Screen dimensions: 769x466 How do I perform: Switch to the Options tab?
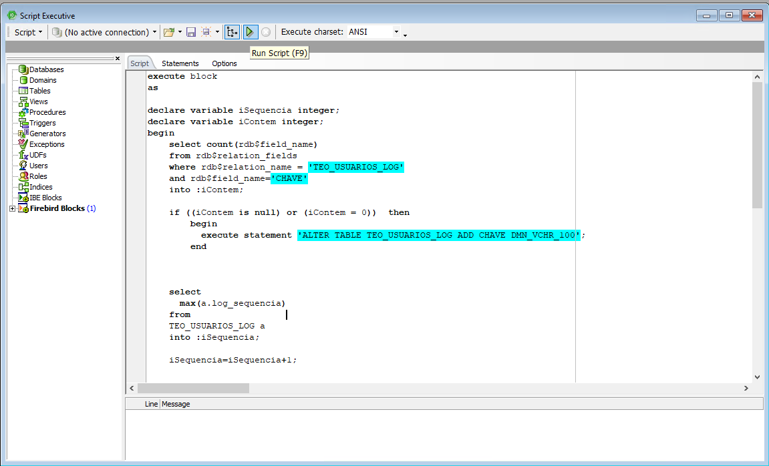(x=224, y=63)
